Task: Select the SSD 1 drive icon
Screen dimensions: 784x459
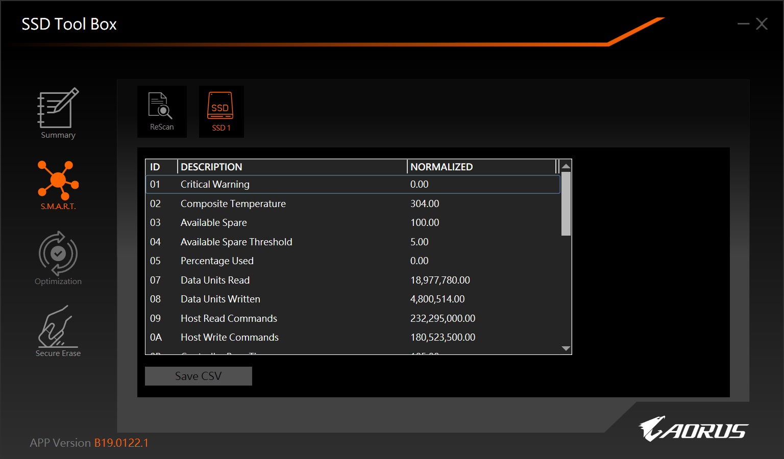Action: tap(220, 106)
